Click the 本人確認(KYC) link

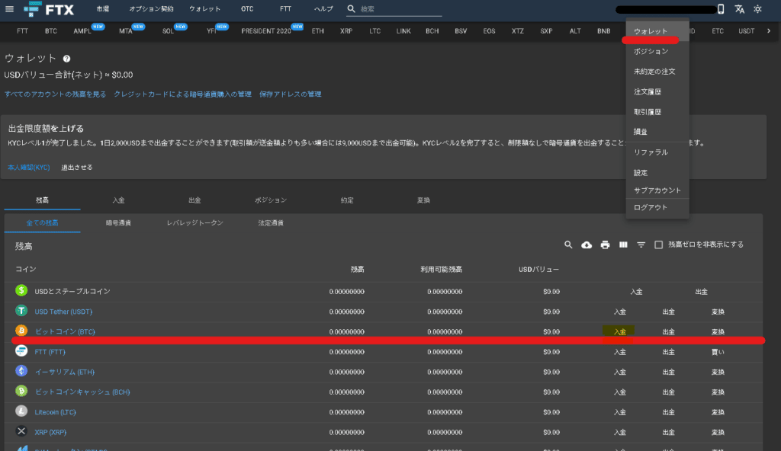coord(29,168)
